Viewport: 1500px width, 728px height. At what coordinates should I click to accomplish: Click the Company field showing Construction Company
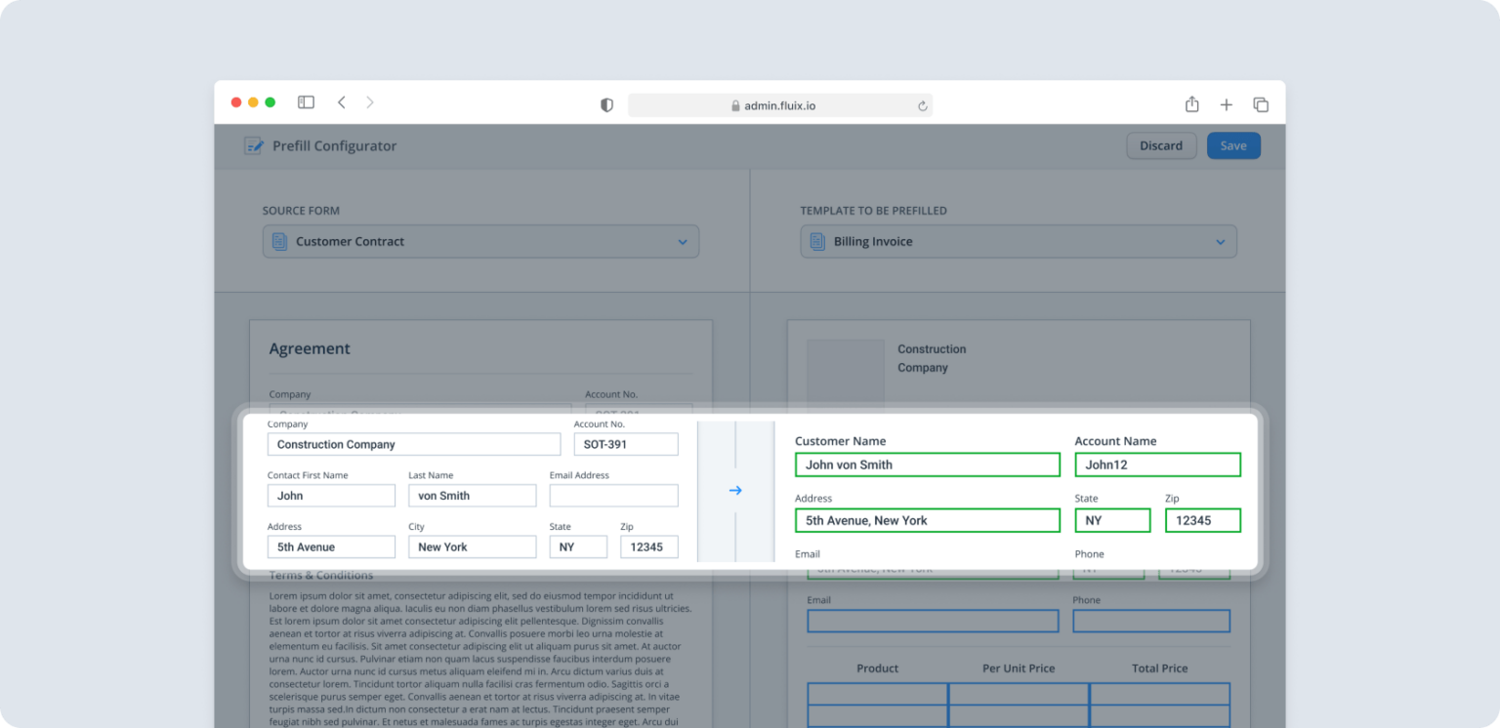pos(414,444)
